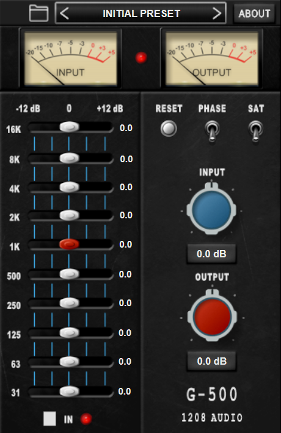Click the G-500 logo text
Viewport: 281px width, 433px height.
[x=212, y=395]
